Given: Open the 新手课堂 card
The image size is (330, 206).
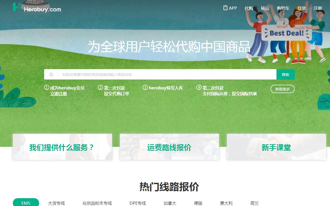Looking at the screenshot, I should (x=276, y=147).
